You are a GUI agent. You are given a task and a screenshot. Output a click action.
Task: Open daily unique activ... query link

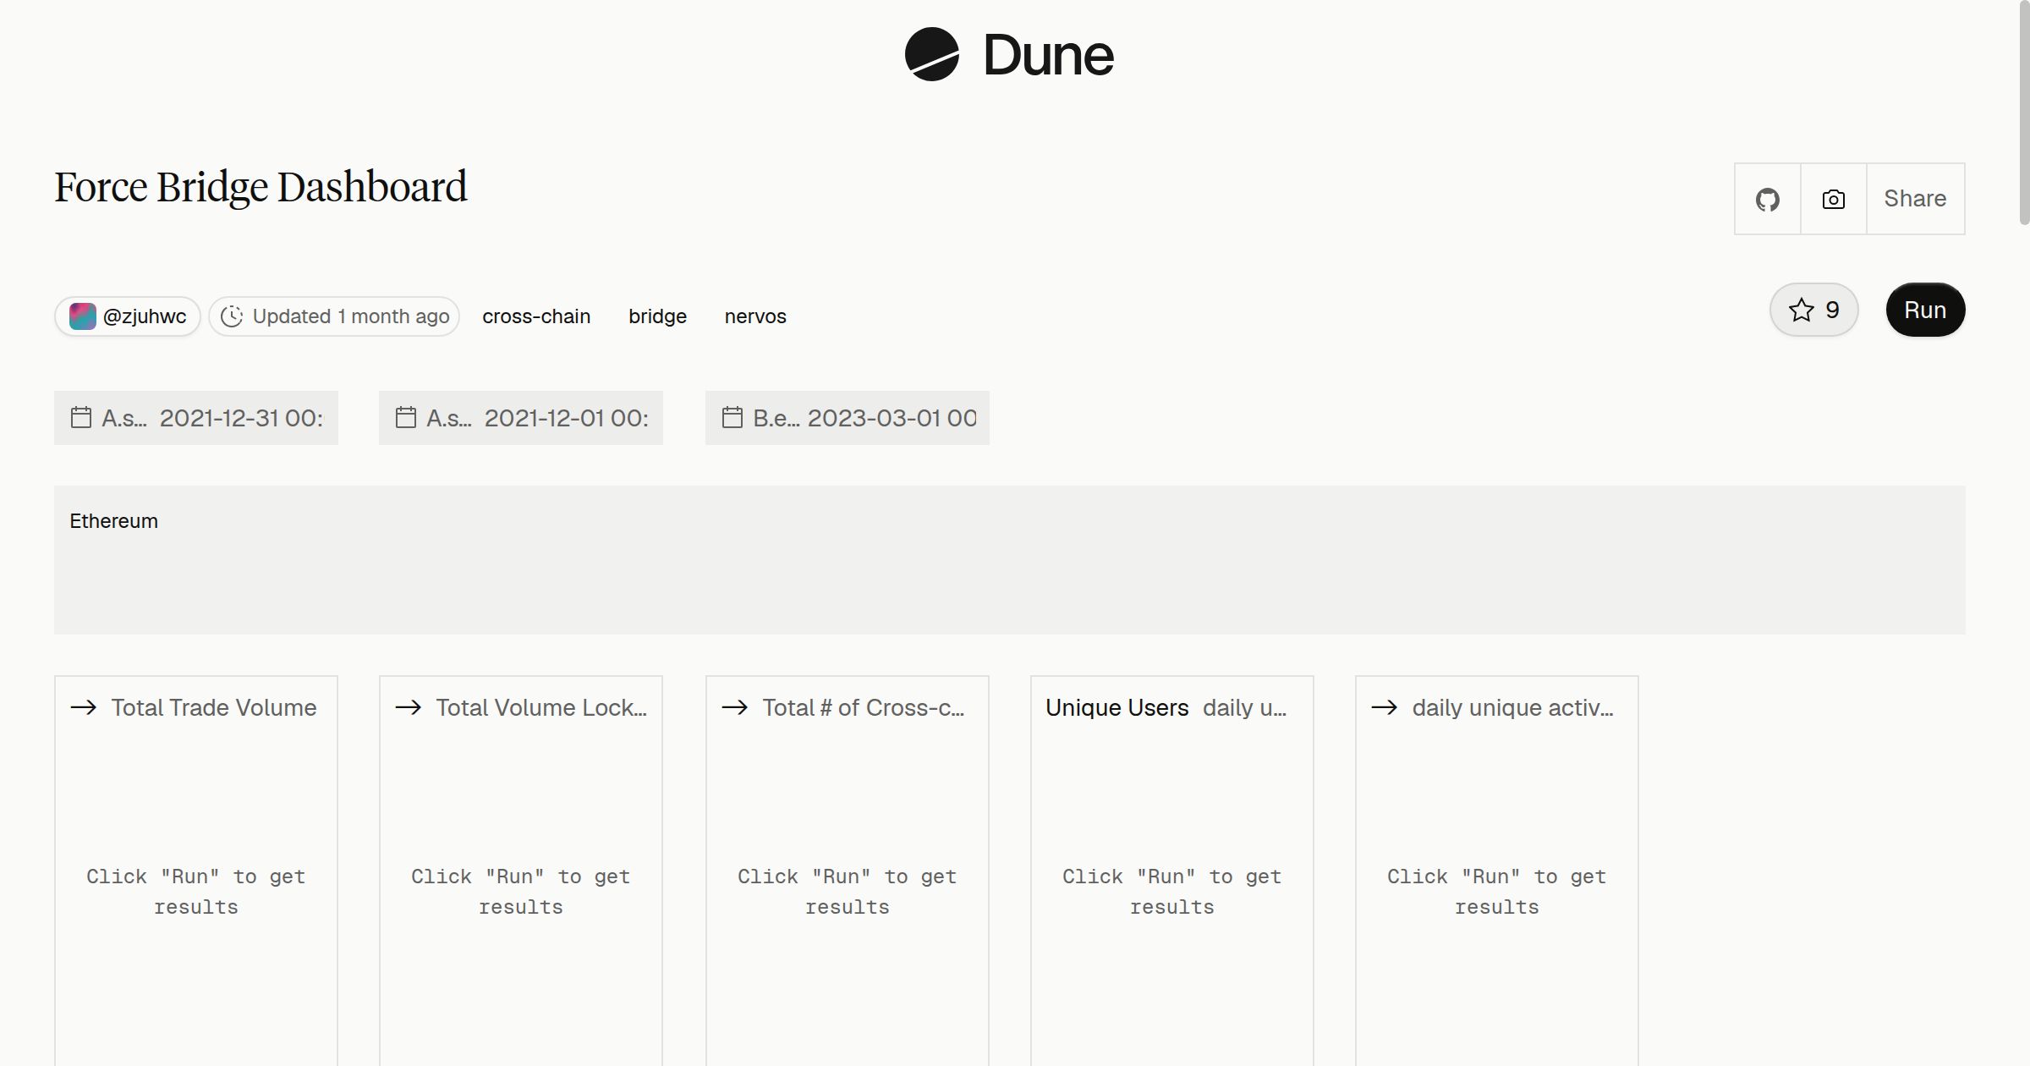tap(1513, 707)
